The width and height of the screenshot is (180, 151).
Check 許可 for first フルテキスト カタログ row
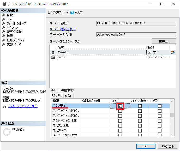point(120,111)
